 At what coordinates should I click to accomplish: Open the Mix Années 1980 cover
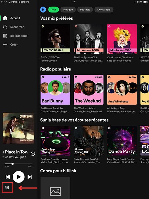pyautogui.click(x=122, y=39)
